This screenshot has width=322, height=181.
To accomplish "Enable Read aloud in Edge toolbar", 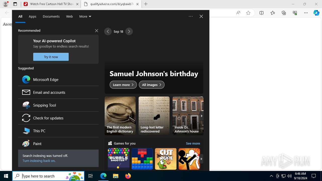I will 238,13.
